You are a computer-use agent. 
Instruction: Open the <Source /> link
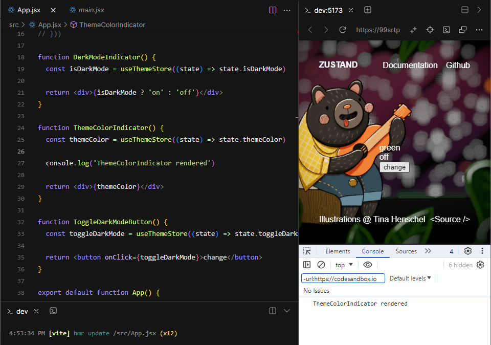(450, 220)
